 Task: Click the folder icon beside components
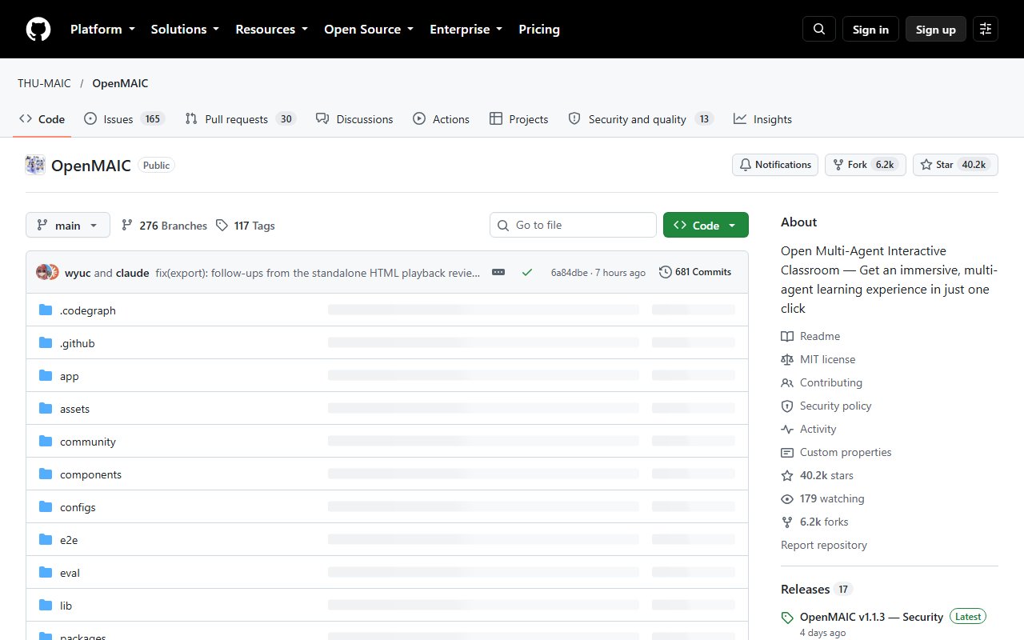point(46,474)
